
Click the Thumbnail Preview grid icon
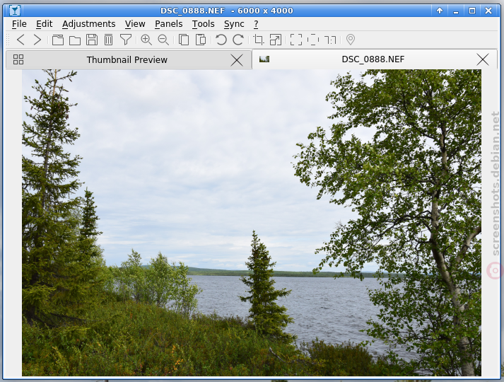18,59
